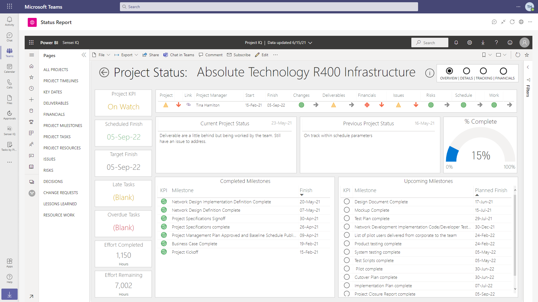
Task: Open Power BI settings gear
Action: click(x=470, y=43)
